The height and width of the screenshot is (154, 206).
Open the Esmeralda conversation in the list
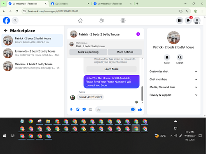(32, 53)
